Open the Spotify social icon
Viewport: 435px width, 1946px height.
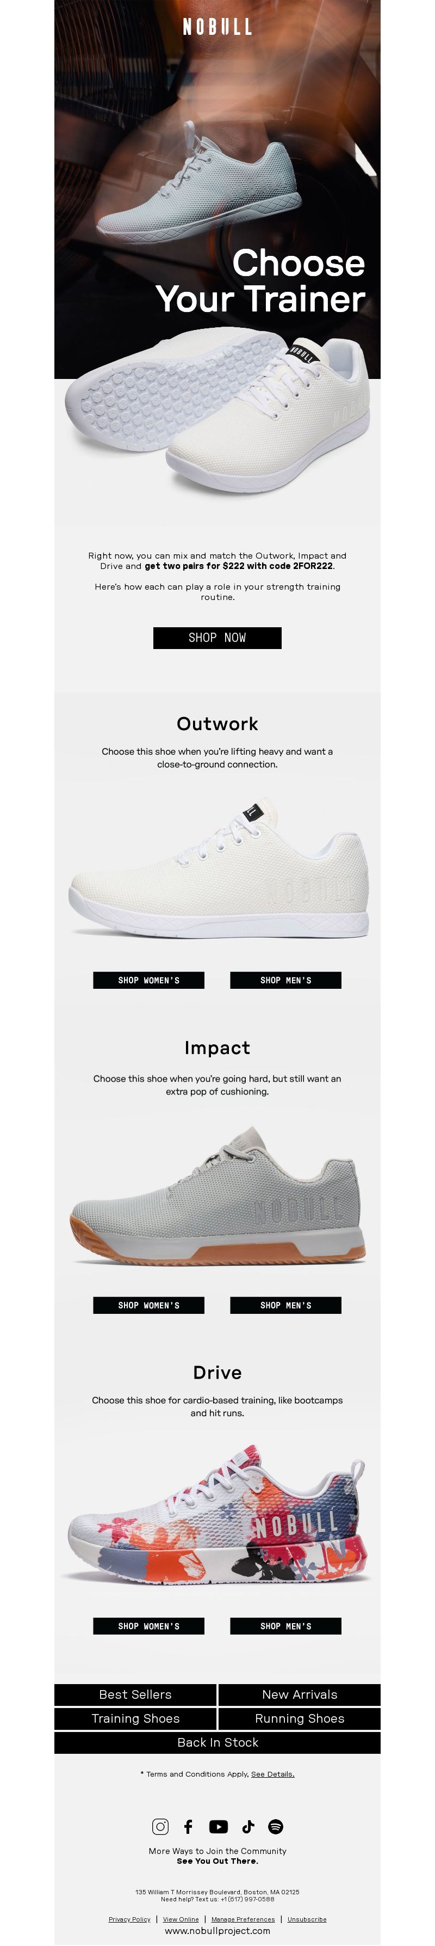coord(276,1826)
